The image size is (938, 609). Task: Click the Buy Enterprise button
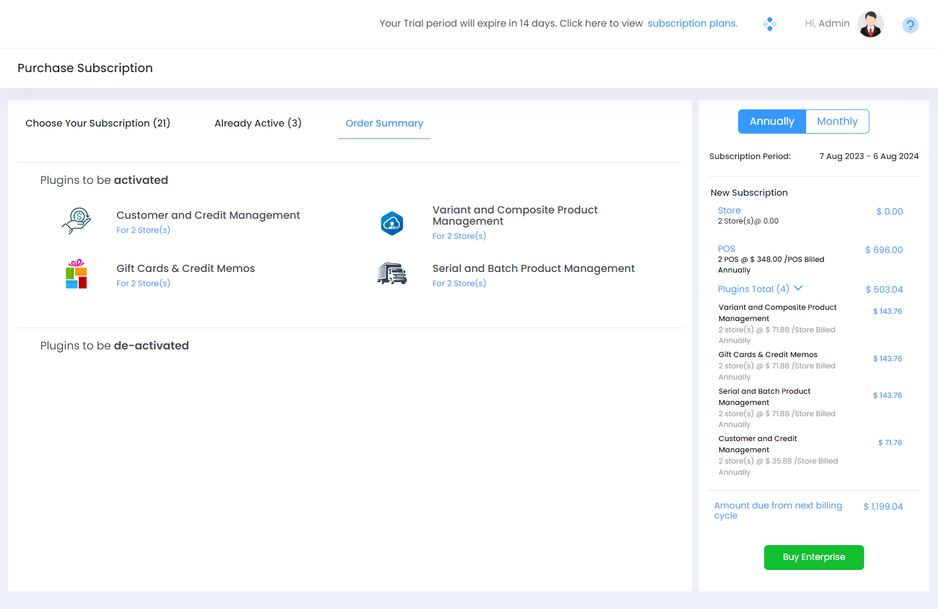coord(813,557)
